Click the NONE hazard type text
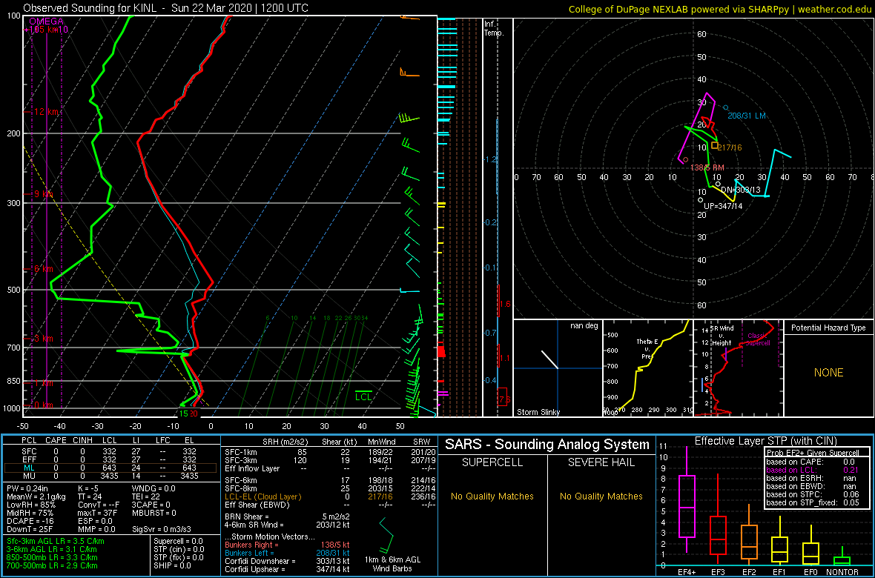The height and width of the screenshot is (578, 875). coord(828,373)
